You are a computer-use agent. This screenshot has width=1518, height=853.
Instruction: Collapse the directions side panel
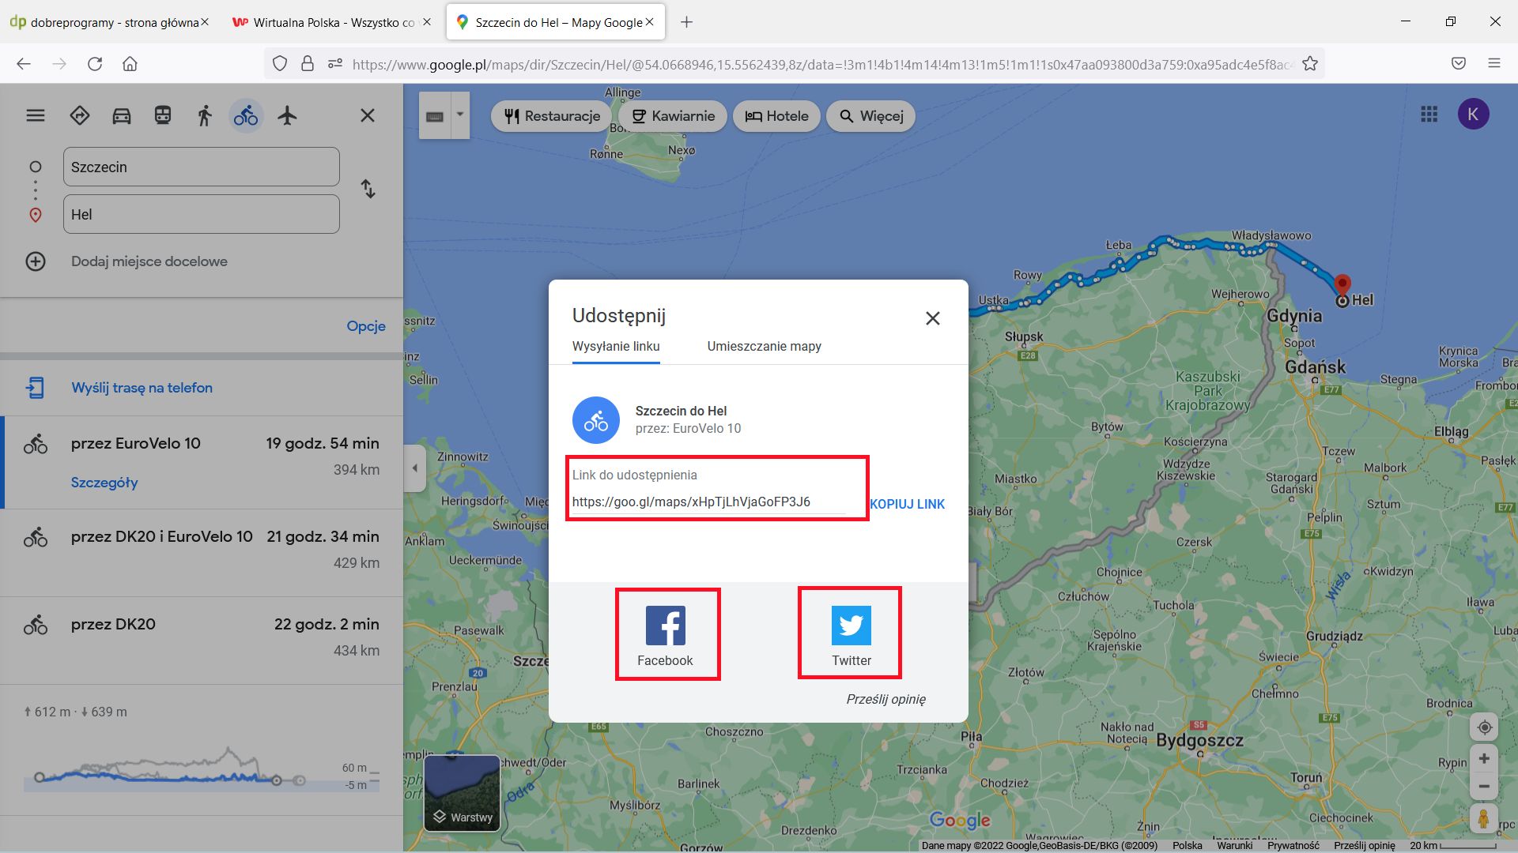414,468
